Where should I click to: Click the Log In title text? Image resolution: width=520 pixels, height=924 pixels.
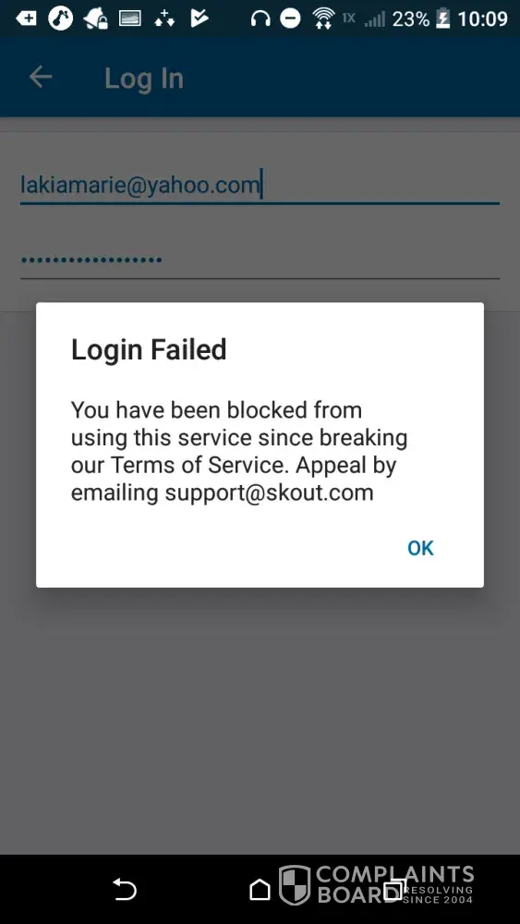tap(144, 79)
